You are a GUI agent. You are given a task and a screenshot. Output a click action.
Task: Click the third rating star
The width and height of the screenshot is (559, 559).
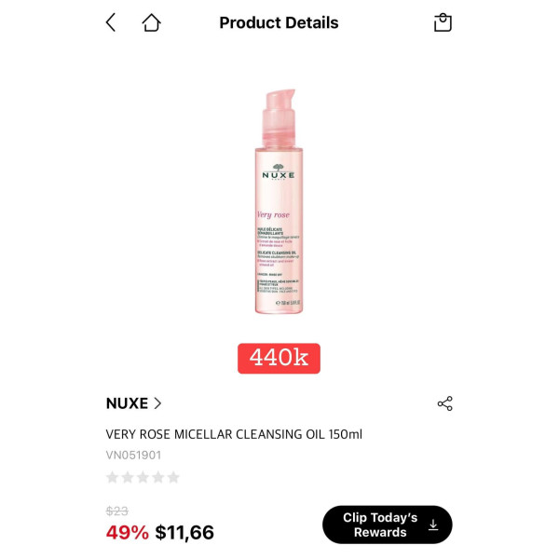tap(143, 477)
